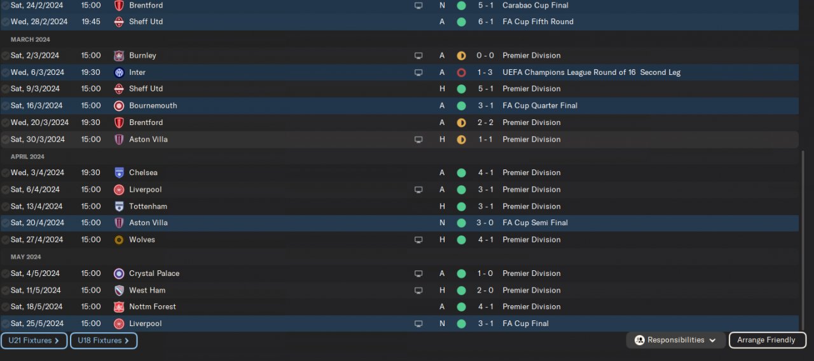Click the Crystal Palace club badge icon
The image size is (814, 361).
click(x=119, y=273)
